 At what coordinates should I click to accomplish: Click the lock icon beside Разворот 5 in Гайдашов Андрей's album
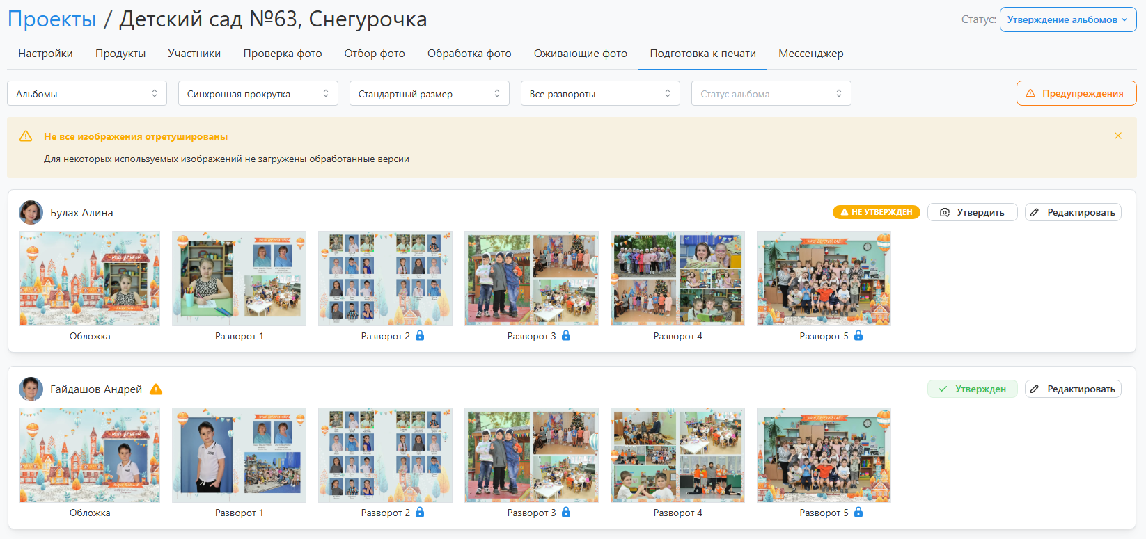pos(858,513)
